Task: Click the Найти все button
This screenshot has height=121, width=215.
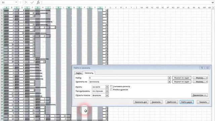Action: click(x=172, y=102)
